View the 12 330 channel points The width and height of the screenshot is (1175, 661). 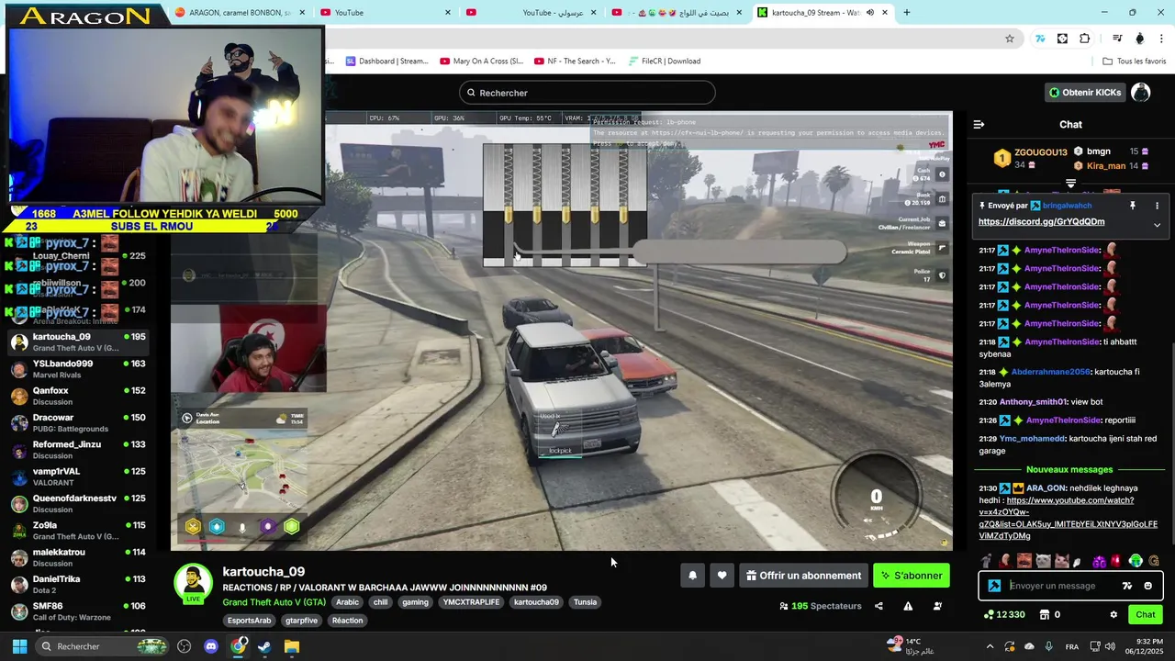1004,614
